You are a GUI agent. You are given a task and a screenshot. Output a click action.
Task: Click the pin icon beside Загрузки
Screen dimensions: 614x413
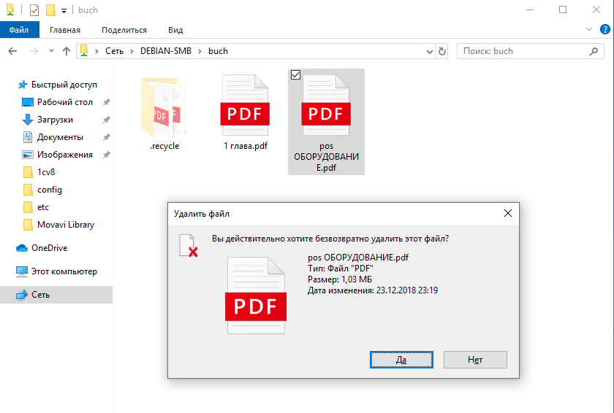(x=106, y=120)
